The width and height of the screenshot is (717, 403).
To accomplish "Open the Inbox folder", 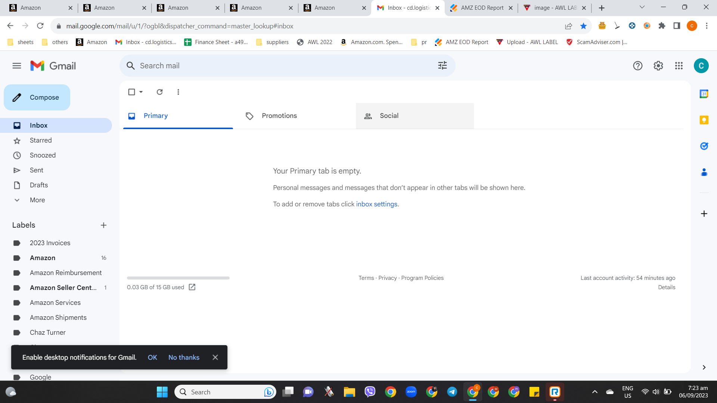I will click(56, 125).
